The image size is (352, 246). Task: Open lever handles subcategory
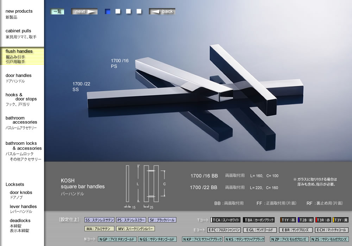click(x=23, y=209)
